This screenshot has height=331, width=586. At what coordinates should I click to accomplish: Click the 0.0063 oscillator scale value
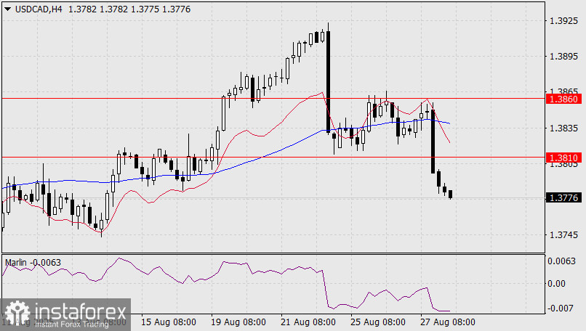[562, 261]
